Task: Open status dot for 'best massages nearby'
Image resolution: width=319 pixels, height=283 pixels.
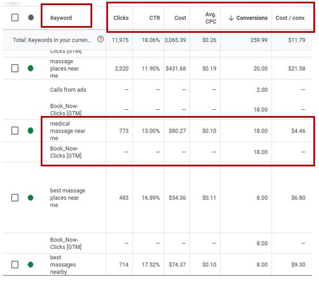Action: click(x=31, y=265)
